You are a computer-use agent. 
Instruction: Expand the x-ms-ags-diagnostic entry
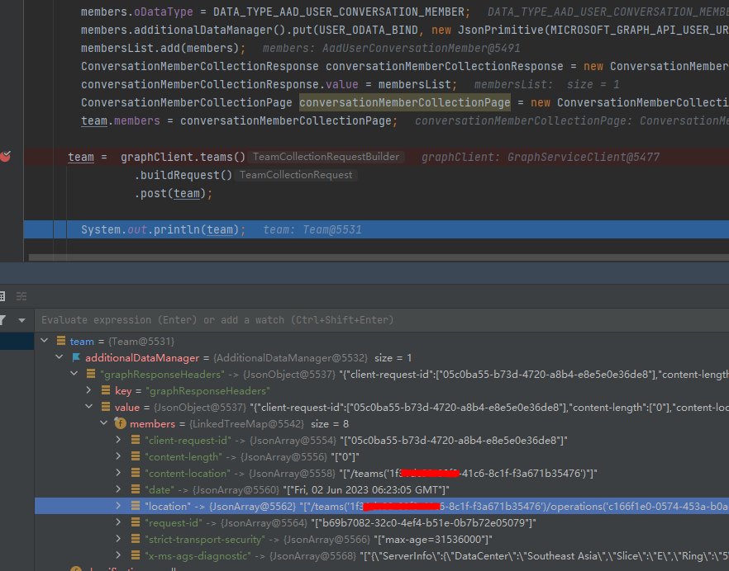click(x=118, y=555)
